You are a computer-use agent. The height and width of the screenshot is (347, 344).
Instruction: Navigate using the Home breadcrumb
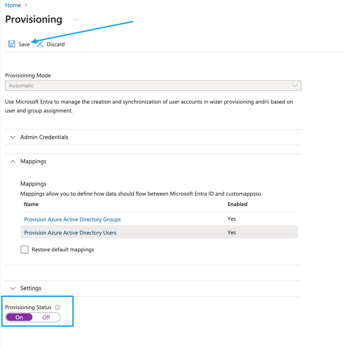[x=13, y=5]
